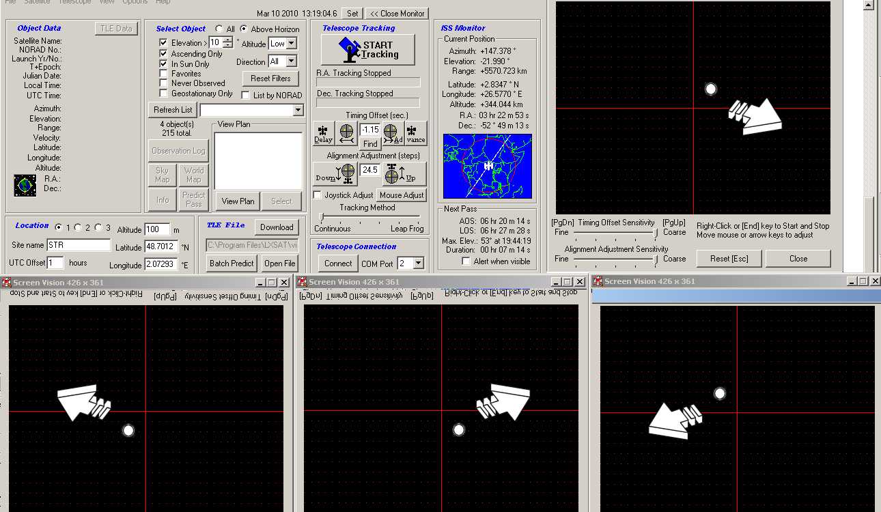This screenshot has height=512, width=881.
Task: Click the World Map button
Action: click(194, 175)
